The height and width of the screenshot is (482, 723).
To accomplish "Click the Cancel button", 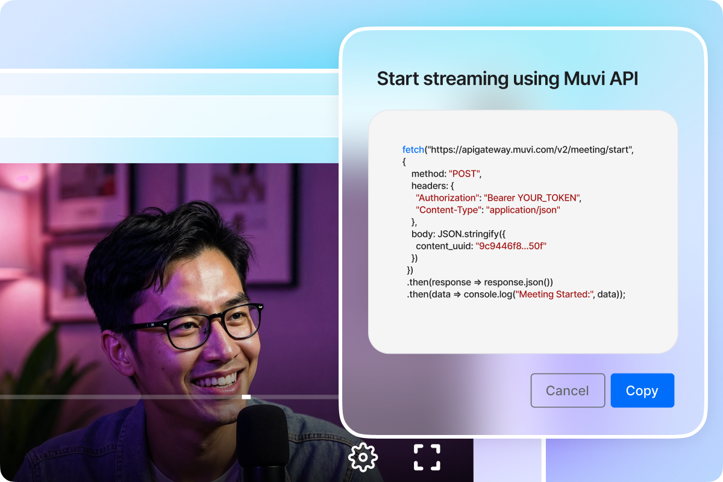I will (x=568, y=390).
